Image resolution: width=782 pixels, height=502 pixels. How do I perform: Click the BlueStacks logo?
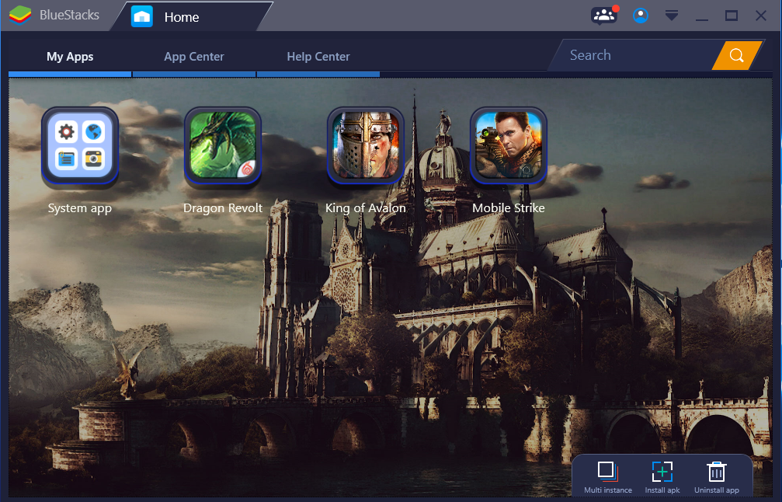coord(19,16)
